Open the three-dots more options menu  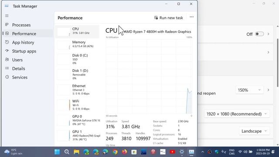pos(191,17)
